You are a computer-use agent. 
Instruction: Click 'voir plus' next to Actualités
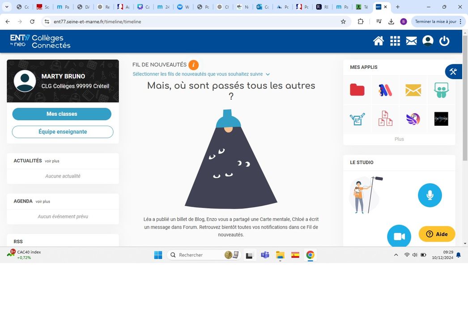(x=52, y=161)
